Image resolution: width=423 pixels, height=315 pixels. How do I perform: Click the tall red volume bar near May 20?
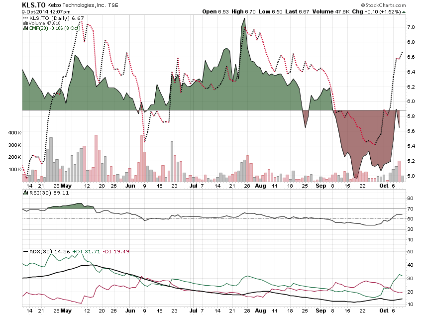[x=96, y=158]
